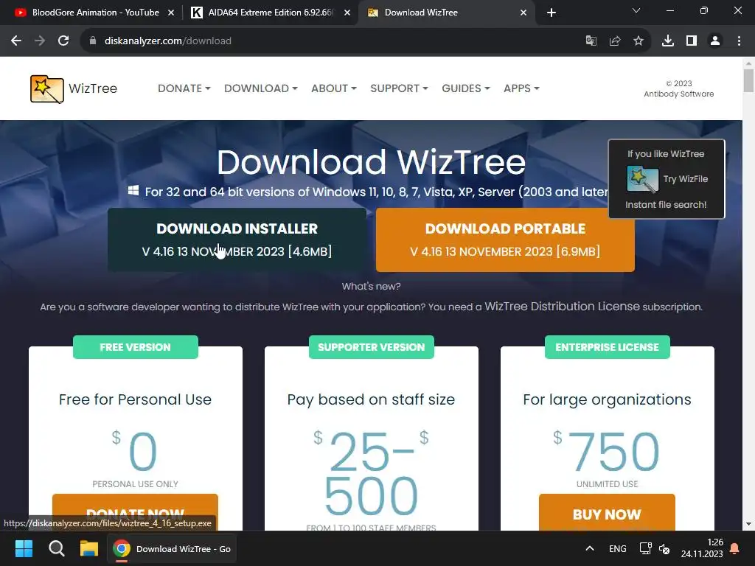The image size is (755, 566).
Task: Toggle Chrome side panel icon
Action: tap(692, 41)
